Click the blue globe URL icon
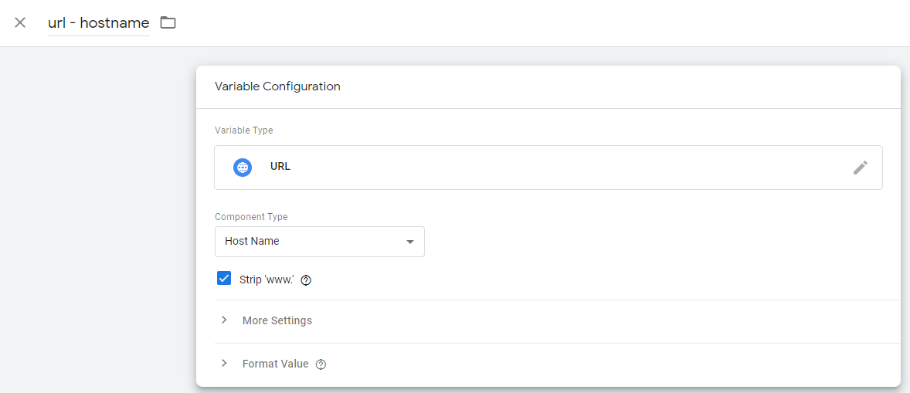 243,168
